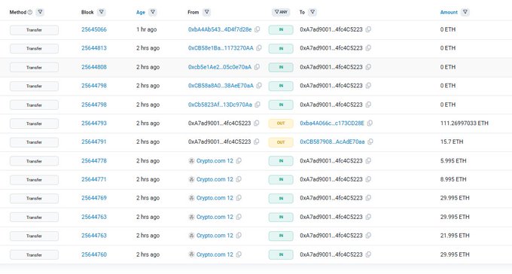Copy To address in block 25644808 row

tap(368, 67)
